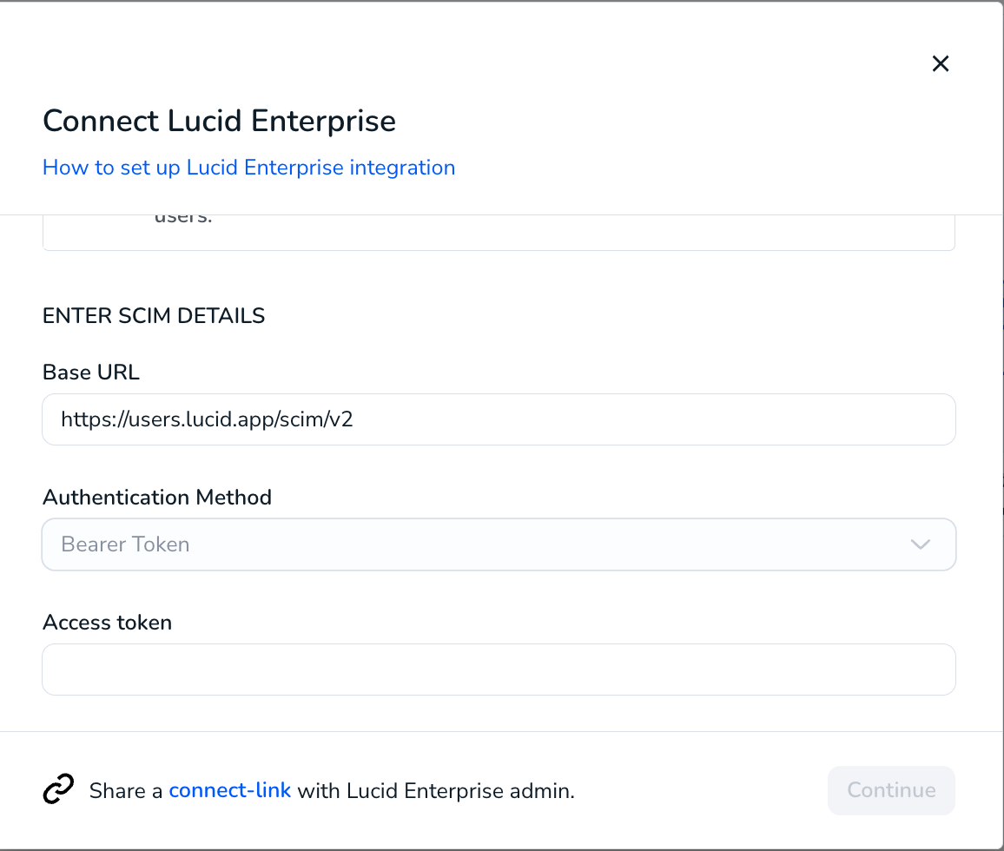This screenshot has width=1004, height=851.
Task: Click the Connect Lucid Enterprise title
Action: pos(219,121)
